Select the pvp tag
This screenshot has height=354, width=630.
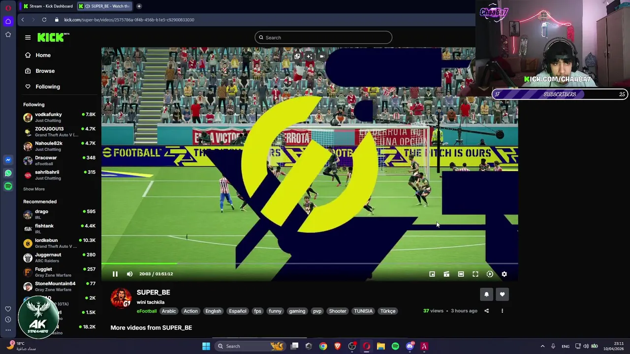317,311
